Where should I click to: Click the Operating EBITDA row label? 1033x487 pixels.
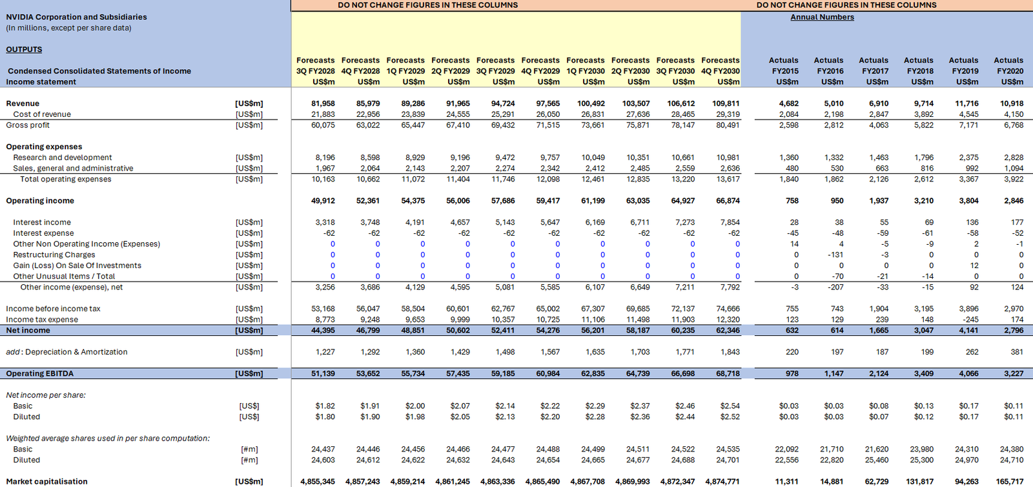click(40, 373)
